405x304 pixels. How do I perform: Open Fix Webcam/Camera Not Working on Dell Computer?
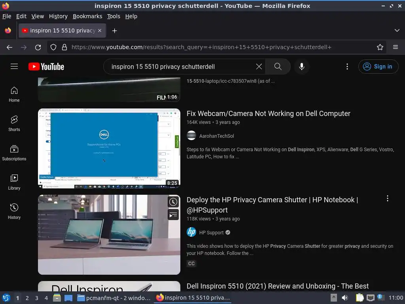coord(269,114)
